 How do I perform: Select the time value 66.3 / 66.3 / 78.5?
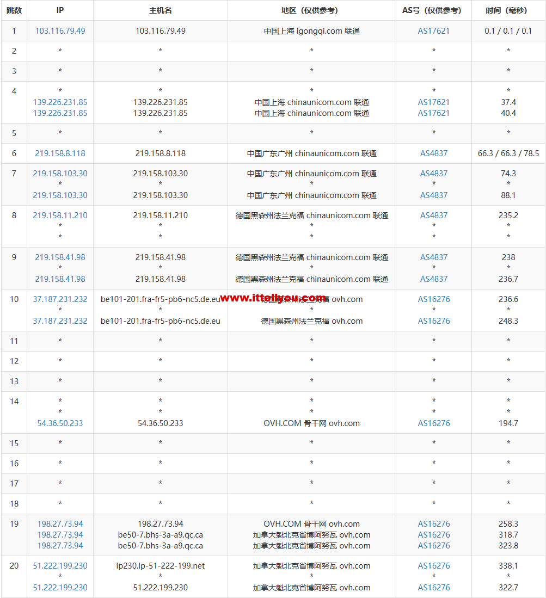(508, 153)
